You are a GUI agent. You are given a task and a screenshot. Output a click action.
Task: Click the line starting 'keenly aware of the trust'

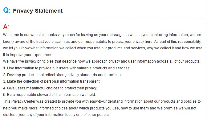click(x=102, y=42)
